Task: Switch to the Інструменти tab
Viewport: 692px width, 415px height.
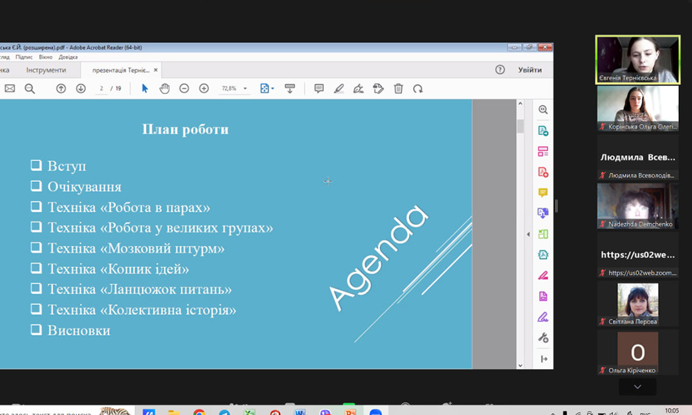Action: (46, 70)
